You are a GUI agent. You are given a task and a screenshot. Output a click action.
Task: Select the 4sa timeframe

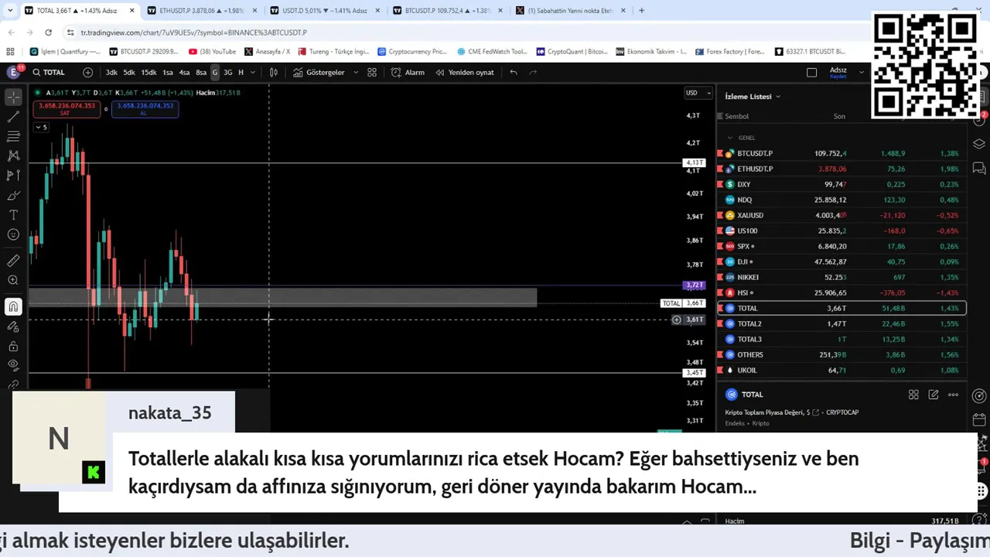tap(184, 72)
